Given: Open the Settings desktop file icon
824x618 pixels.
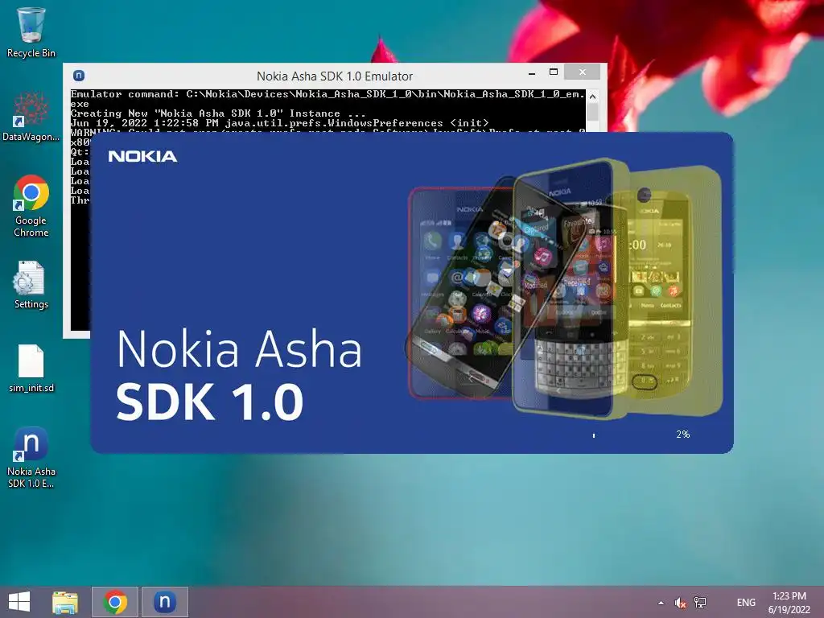Looking at the screenshot, I should click(31, 284).
